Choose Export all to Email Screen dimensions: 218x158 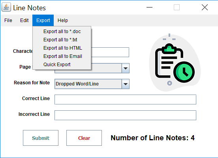(62, 56)
